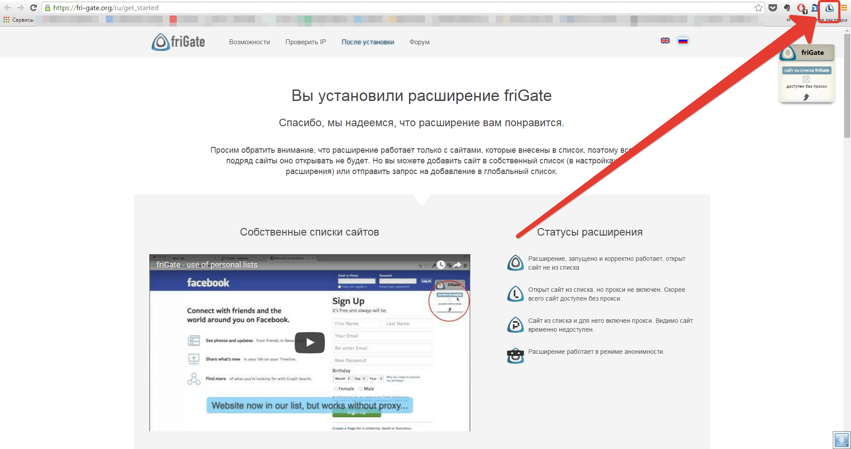851x449 pixels.
Task: Toggle the friGate popup power button
Action: point(806,79)
